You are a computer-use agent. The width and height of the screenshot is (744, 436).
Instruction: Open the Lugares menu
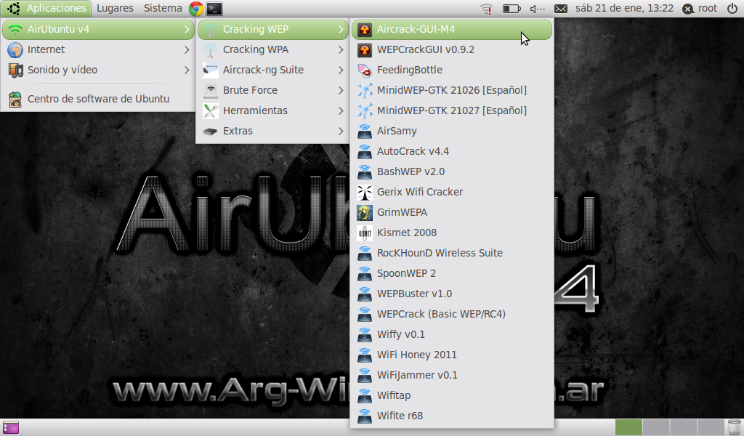(x=114, y=9)
